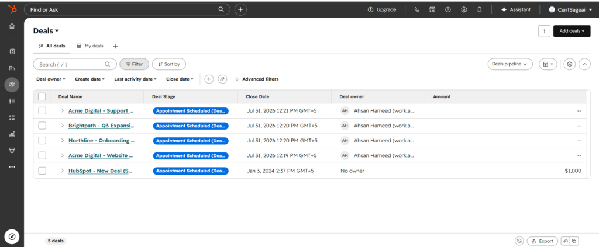Tick the checkbox for Acme Digital - Website deal
The height and width of the screenshot is (247, 599).
pos(42,155)
